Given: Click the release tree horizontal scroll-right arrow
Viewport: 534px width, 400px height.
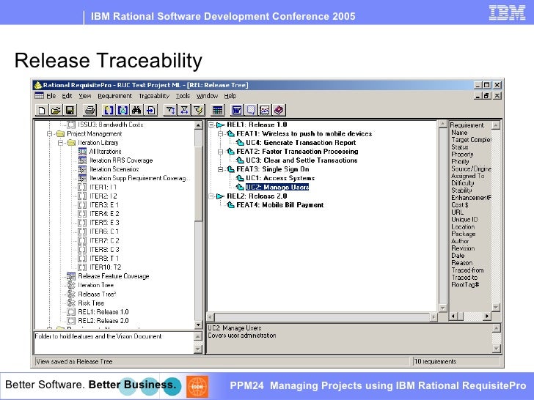Looking at the screenshot, I should (x=434, y=317).
